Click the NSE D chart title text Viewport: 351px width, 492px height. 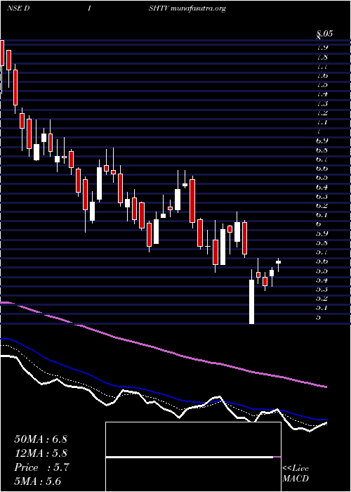pos(18,8)
